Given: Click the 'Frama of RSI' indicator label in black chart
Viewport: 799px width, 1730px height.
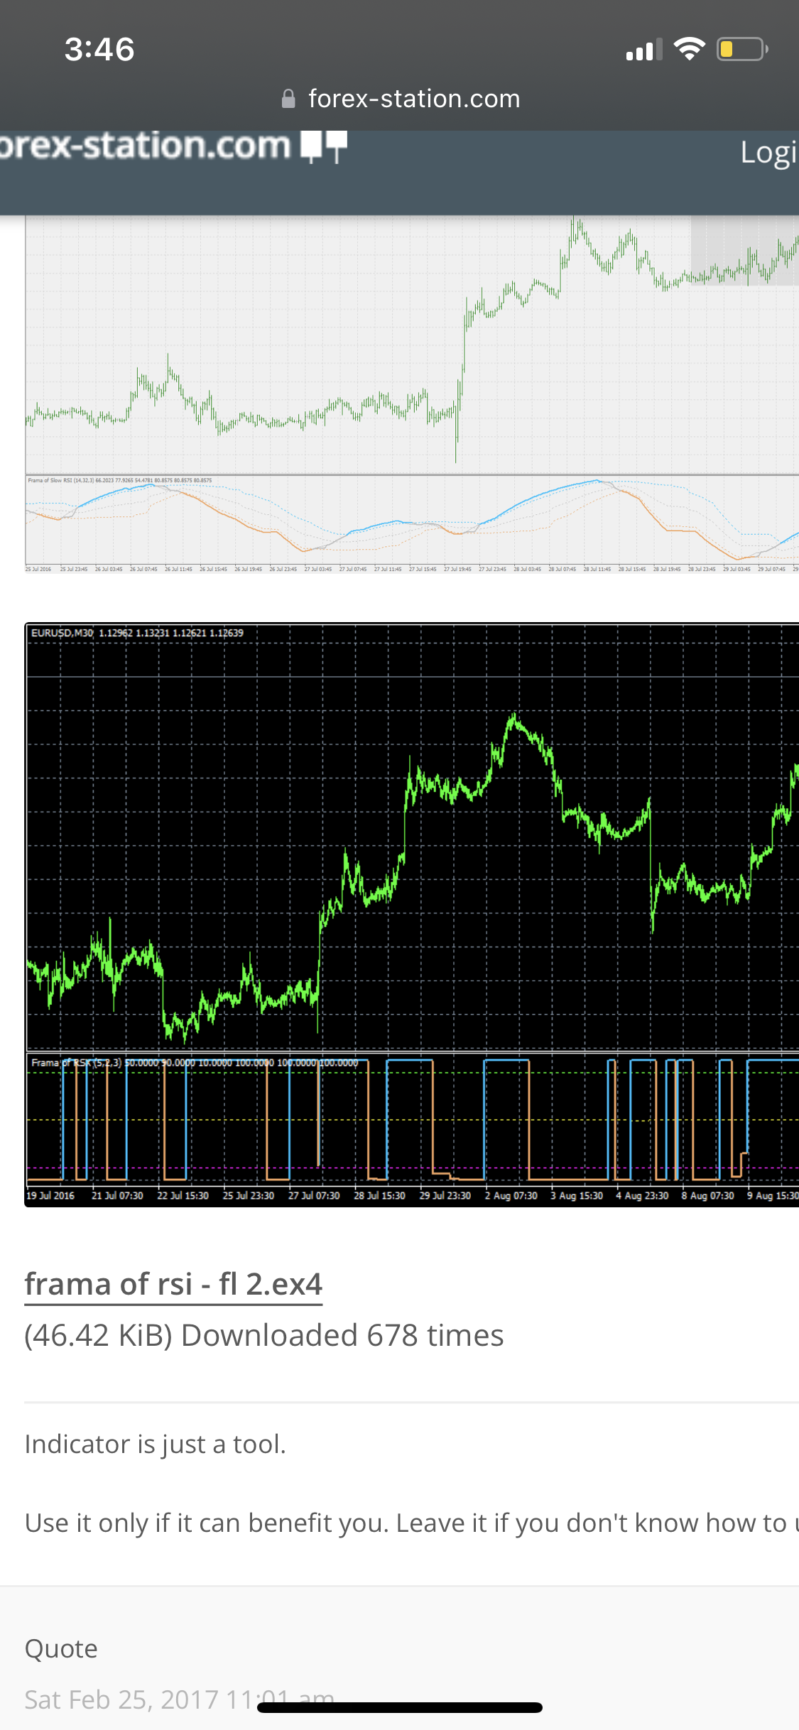Looking at the screenshot, I should 76,1063.
